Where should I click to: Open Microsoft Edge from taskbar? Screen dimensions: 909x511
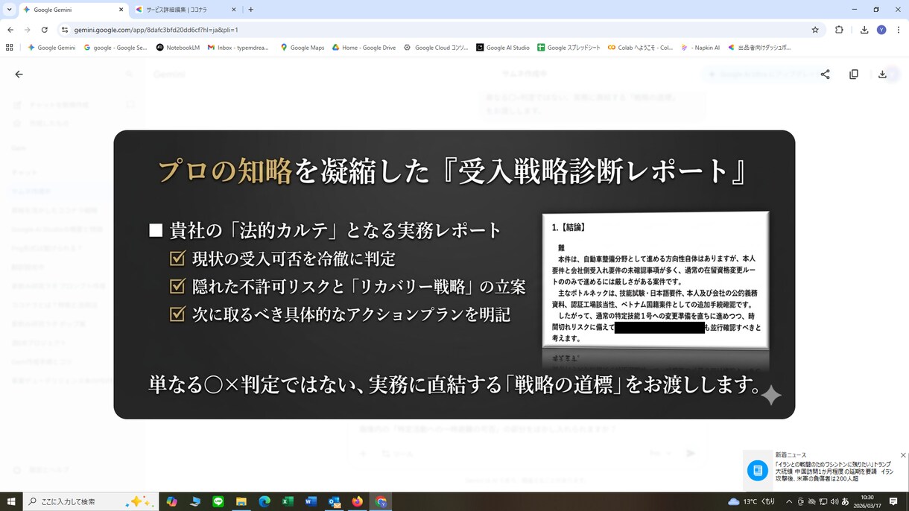(265, 501)
